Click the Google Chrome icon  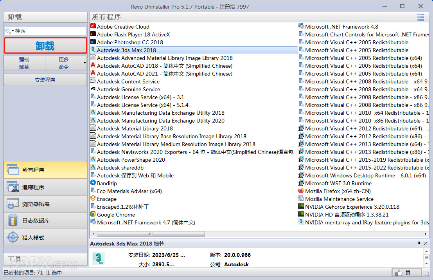(x=93, y=214)
